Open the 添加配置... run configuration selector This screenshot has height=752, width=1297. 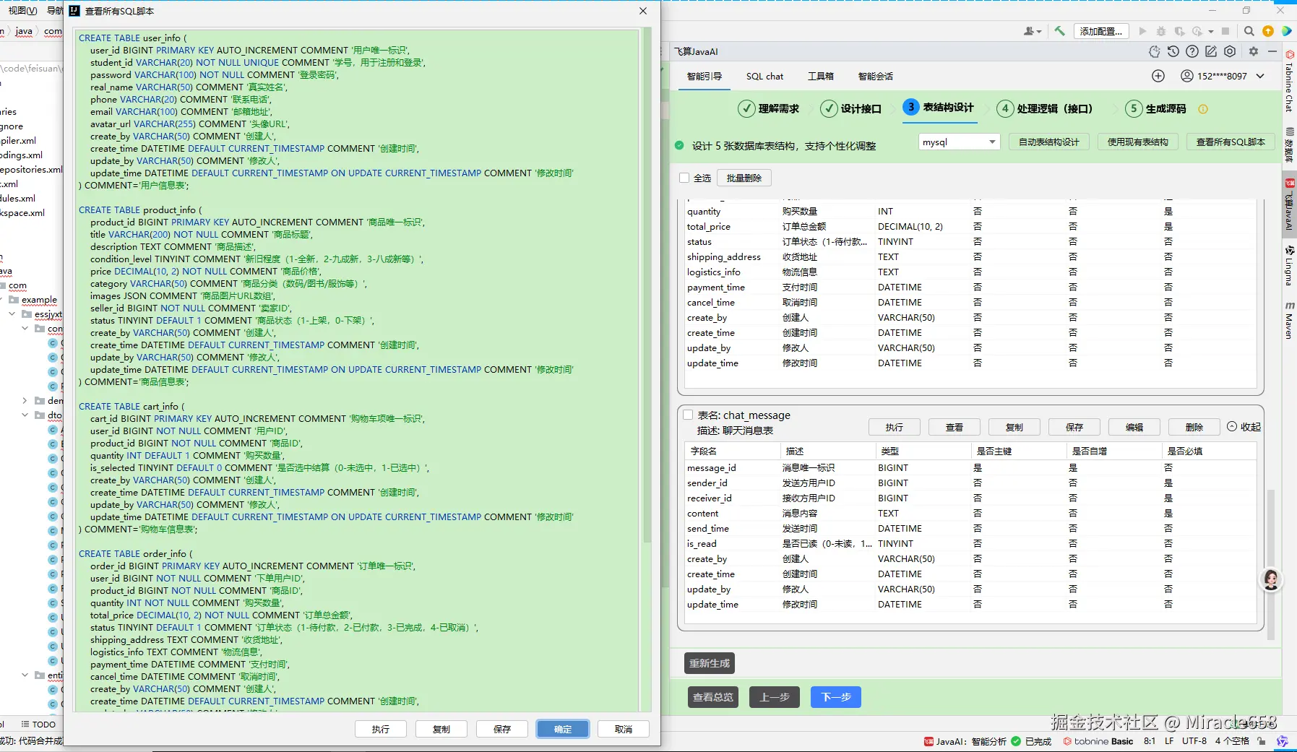click(1101, 31)
